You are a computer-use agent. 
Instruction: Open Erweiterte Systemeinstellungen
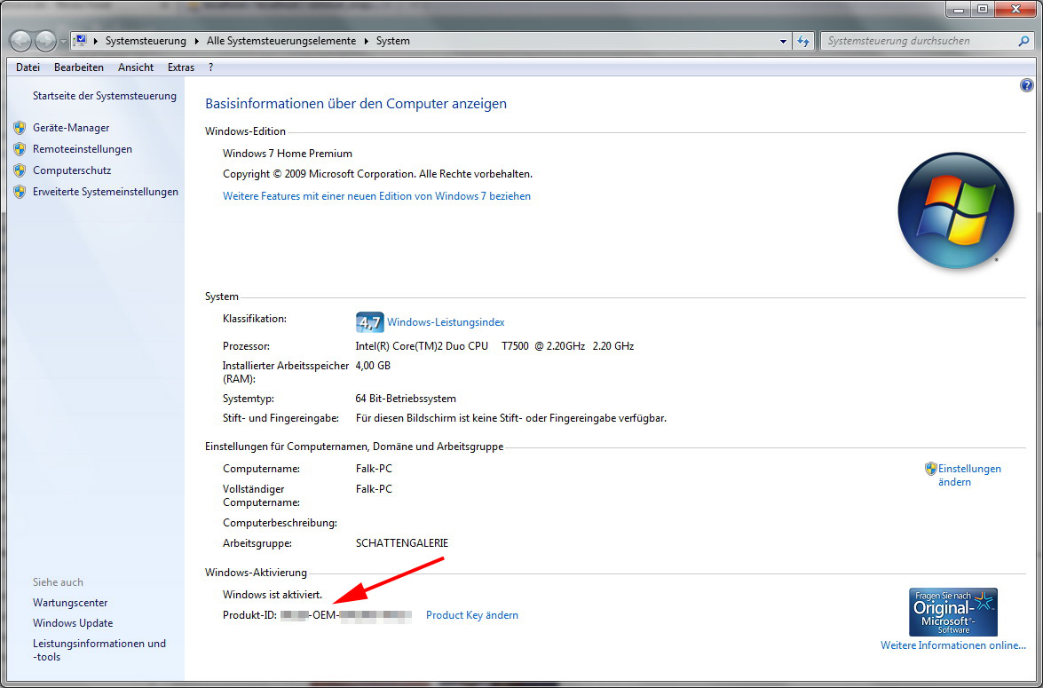106,192
